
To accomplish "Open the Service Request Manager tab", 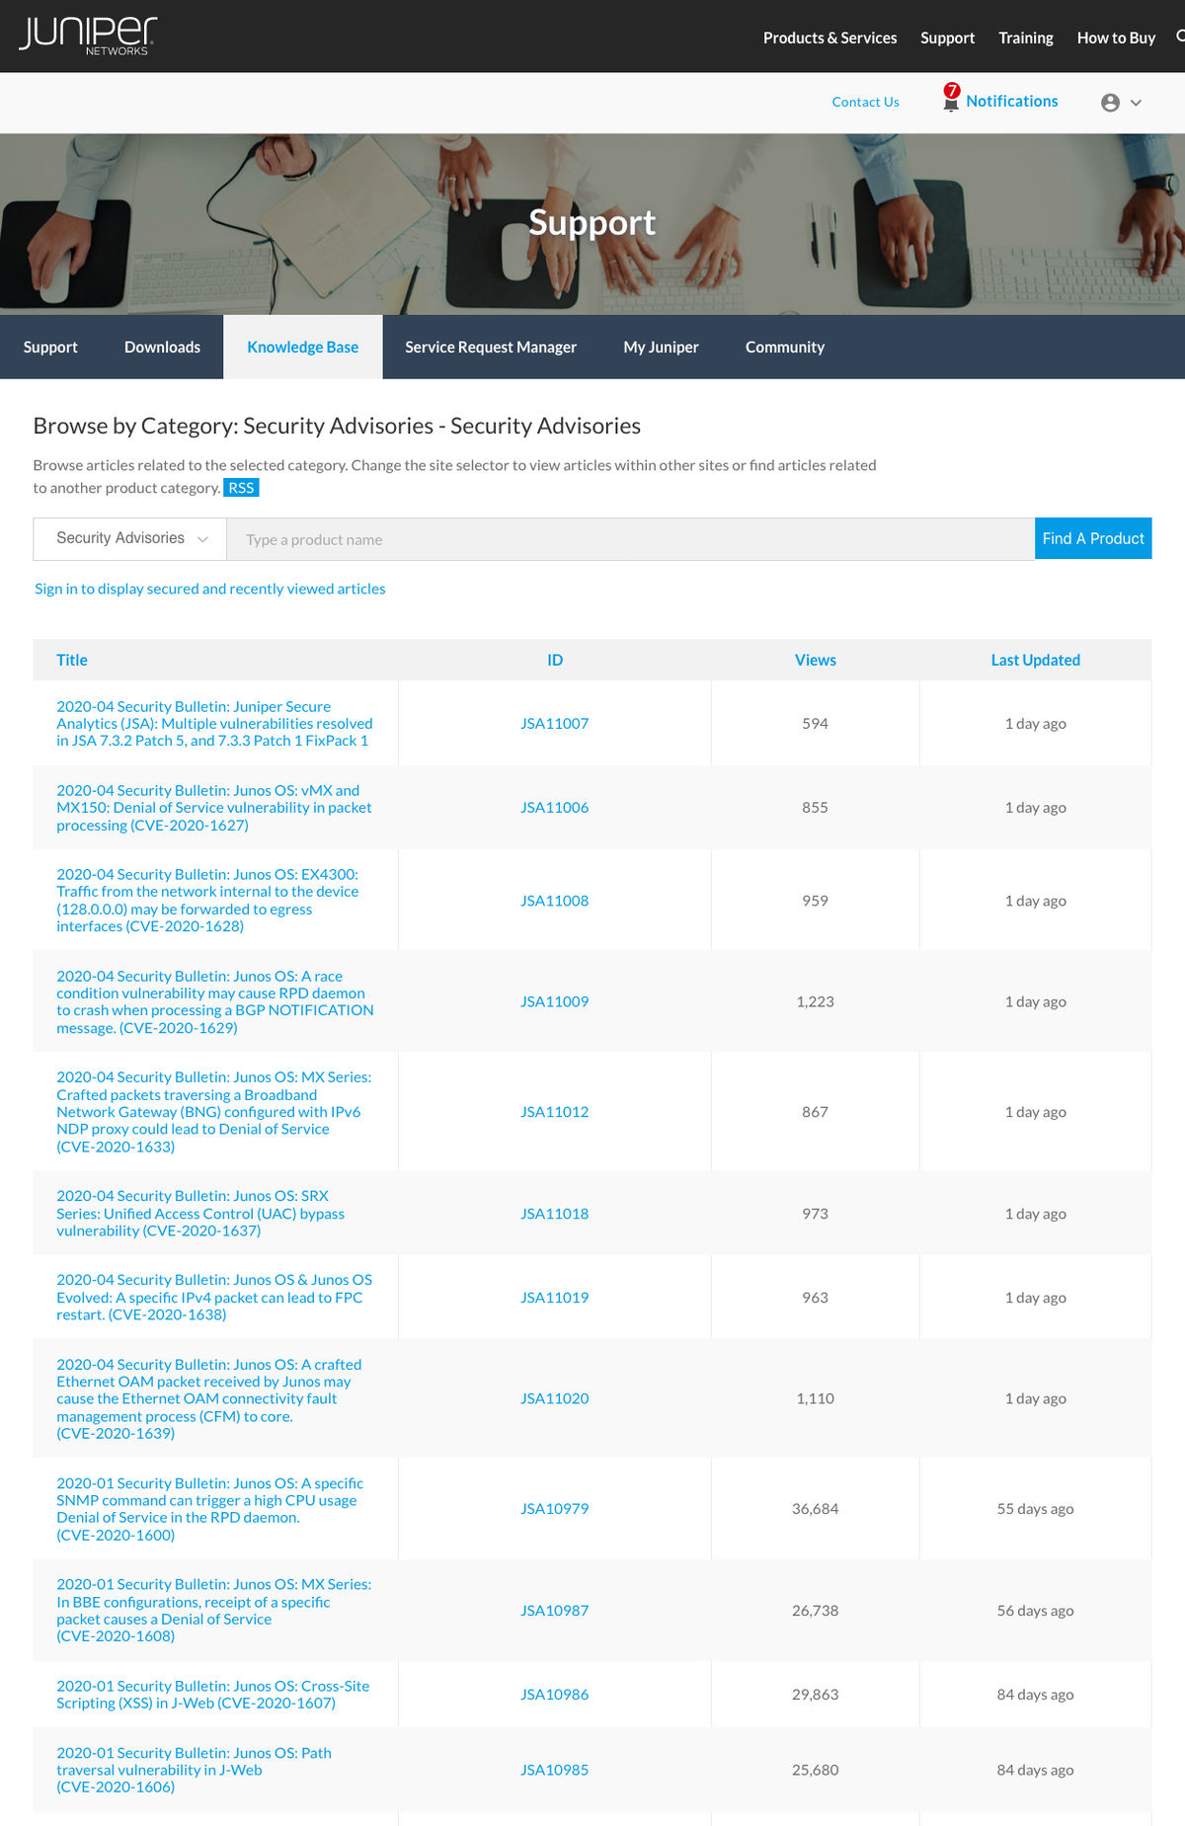I will tap(491, 347).
